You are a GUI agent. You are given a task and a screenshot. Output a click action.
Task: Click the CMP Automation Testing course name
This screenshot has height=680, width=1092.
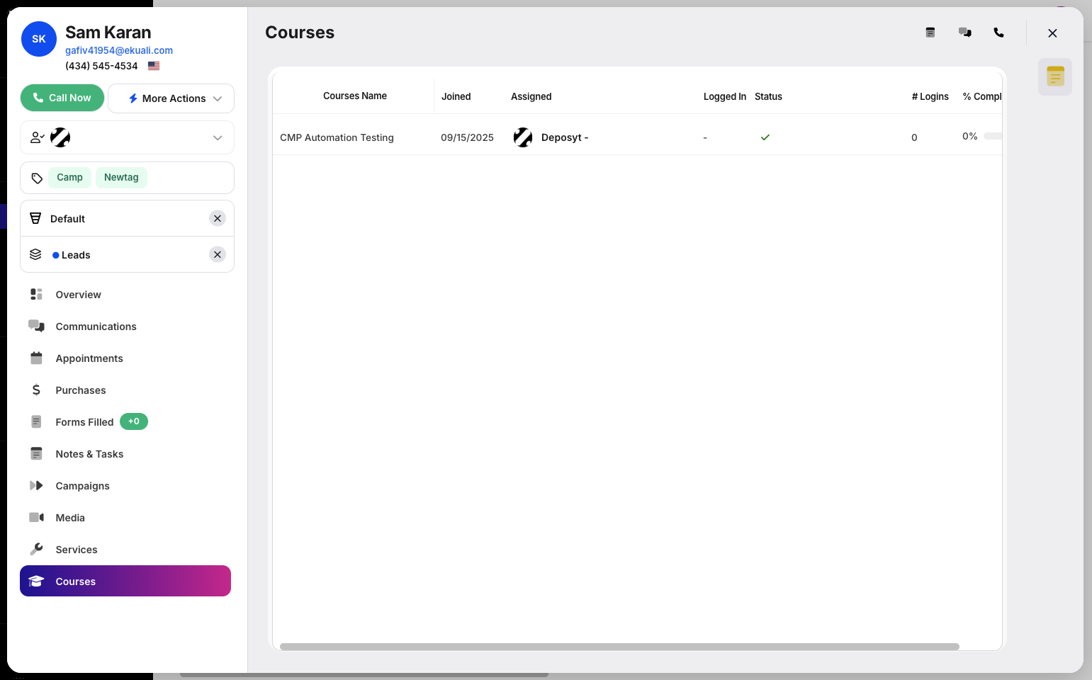point(337,137)
